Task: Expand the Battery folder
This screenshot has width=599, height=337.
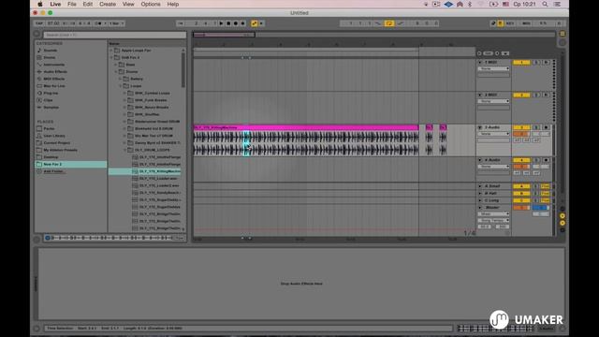Action: (121, 79)
